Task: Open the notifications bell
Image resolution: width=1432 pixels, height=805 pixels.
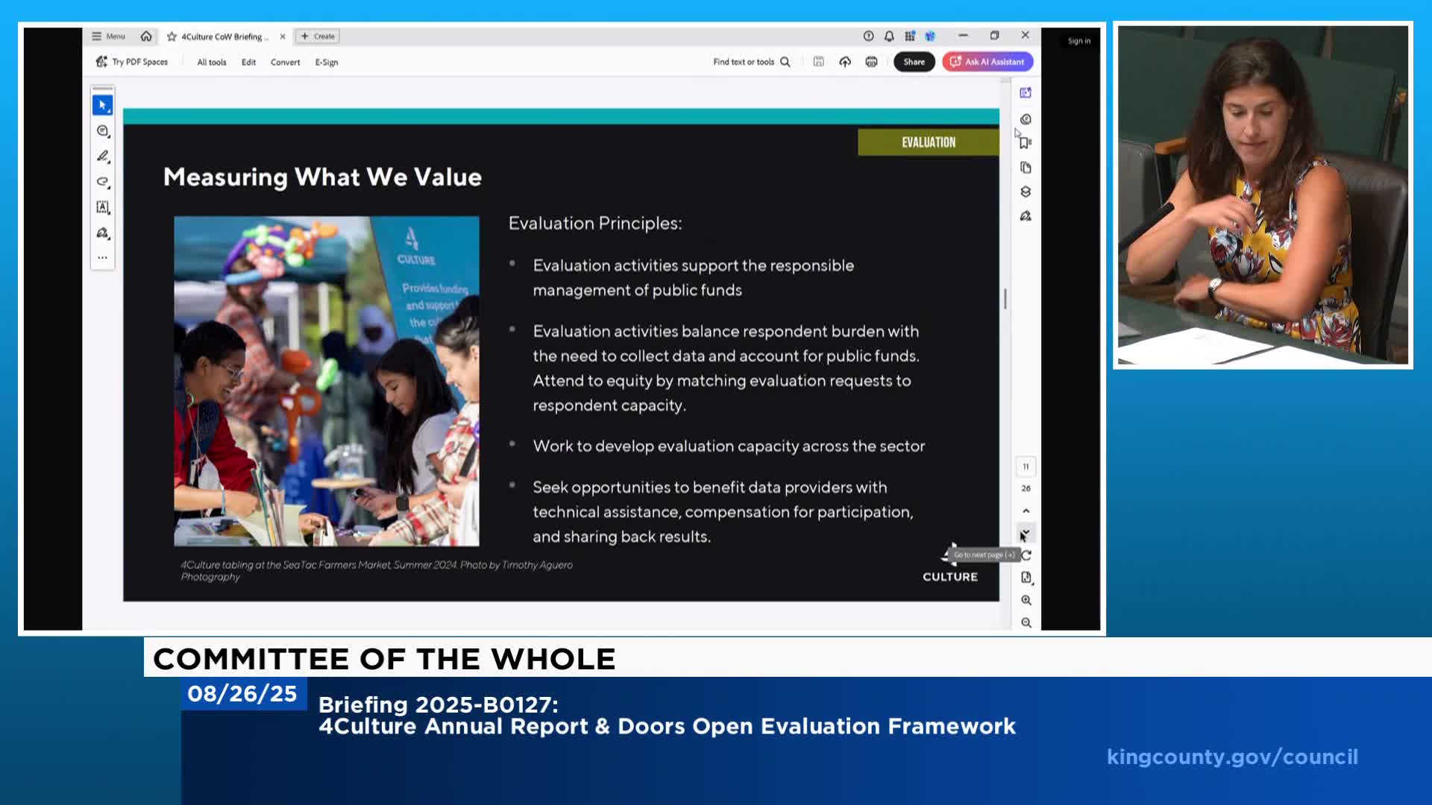Action: click(x=889, y=36)
